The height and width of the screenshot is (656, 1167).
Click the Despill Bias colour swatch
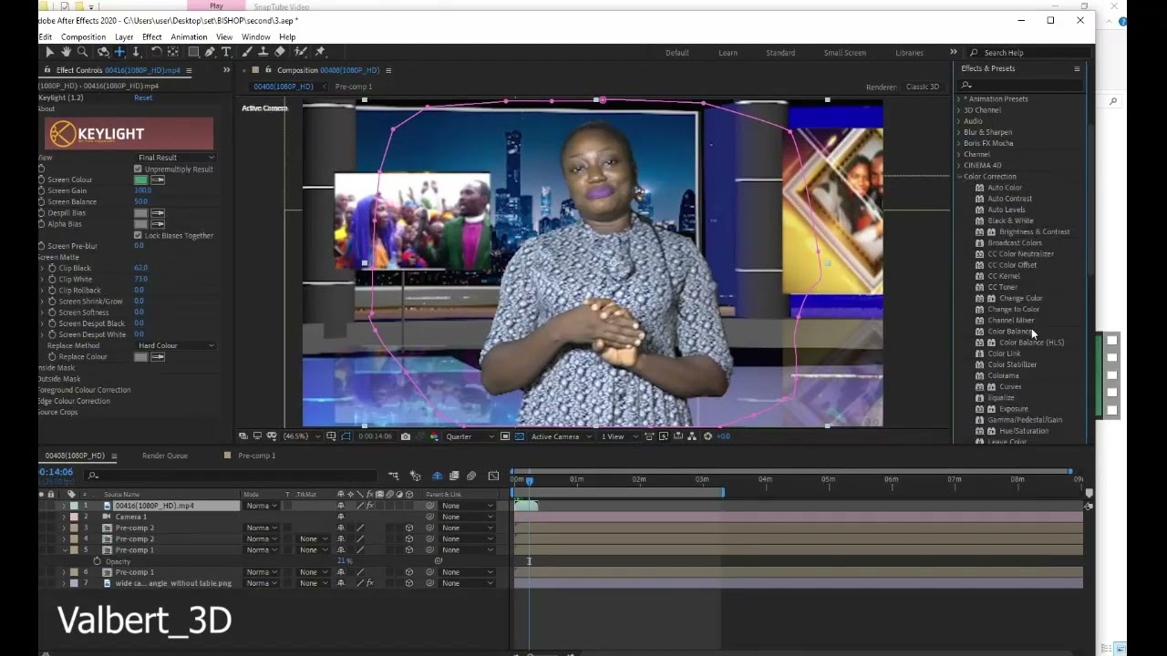click(x=140, y=213)
